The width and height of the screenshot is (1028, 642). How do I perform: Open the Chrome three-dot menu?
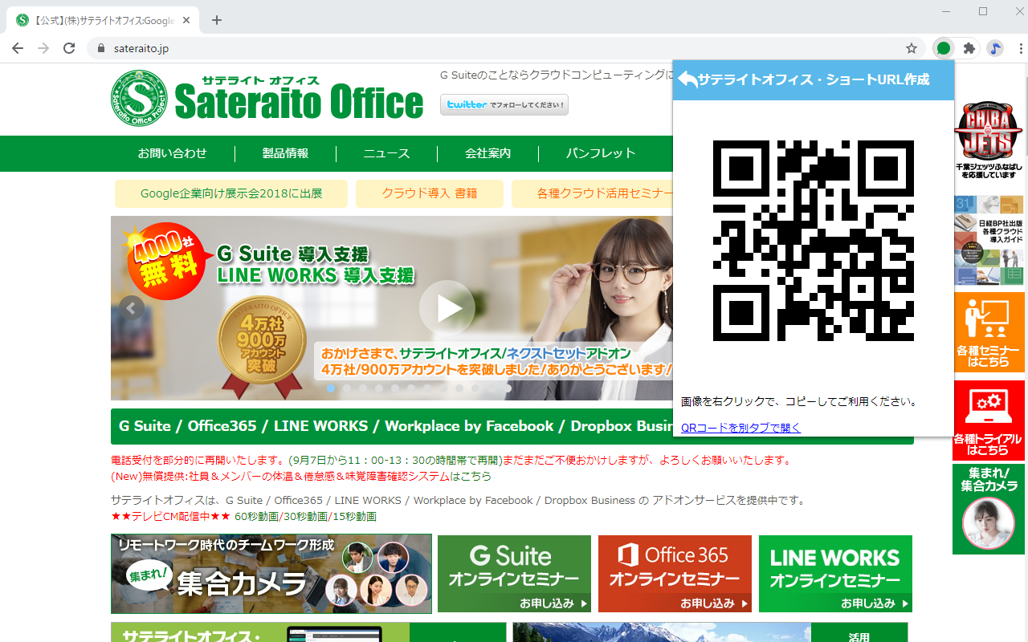pos(1021,48)
